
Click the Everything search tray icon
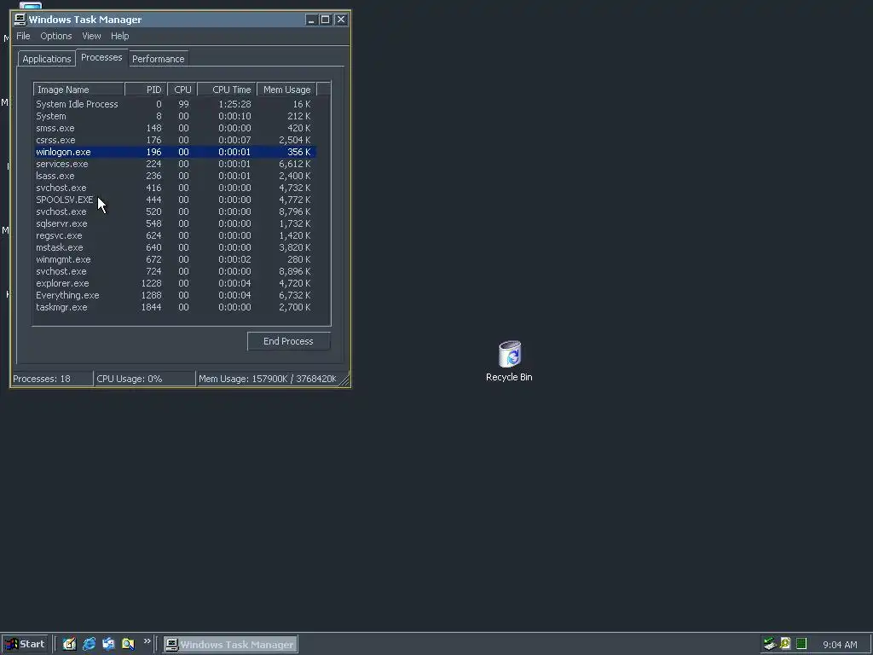[x=785, y=644]
